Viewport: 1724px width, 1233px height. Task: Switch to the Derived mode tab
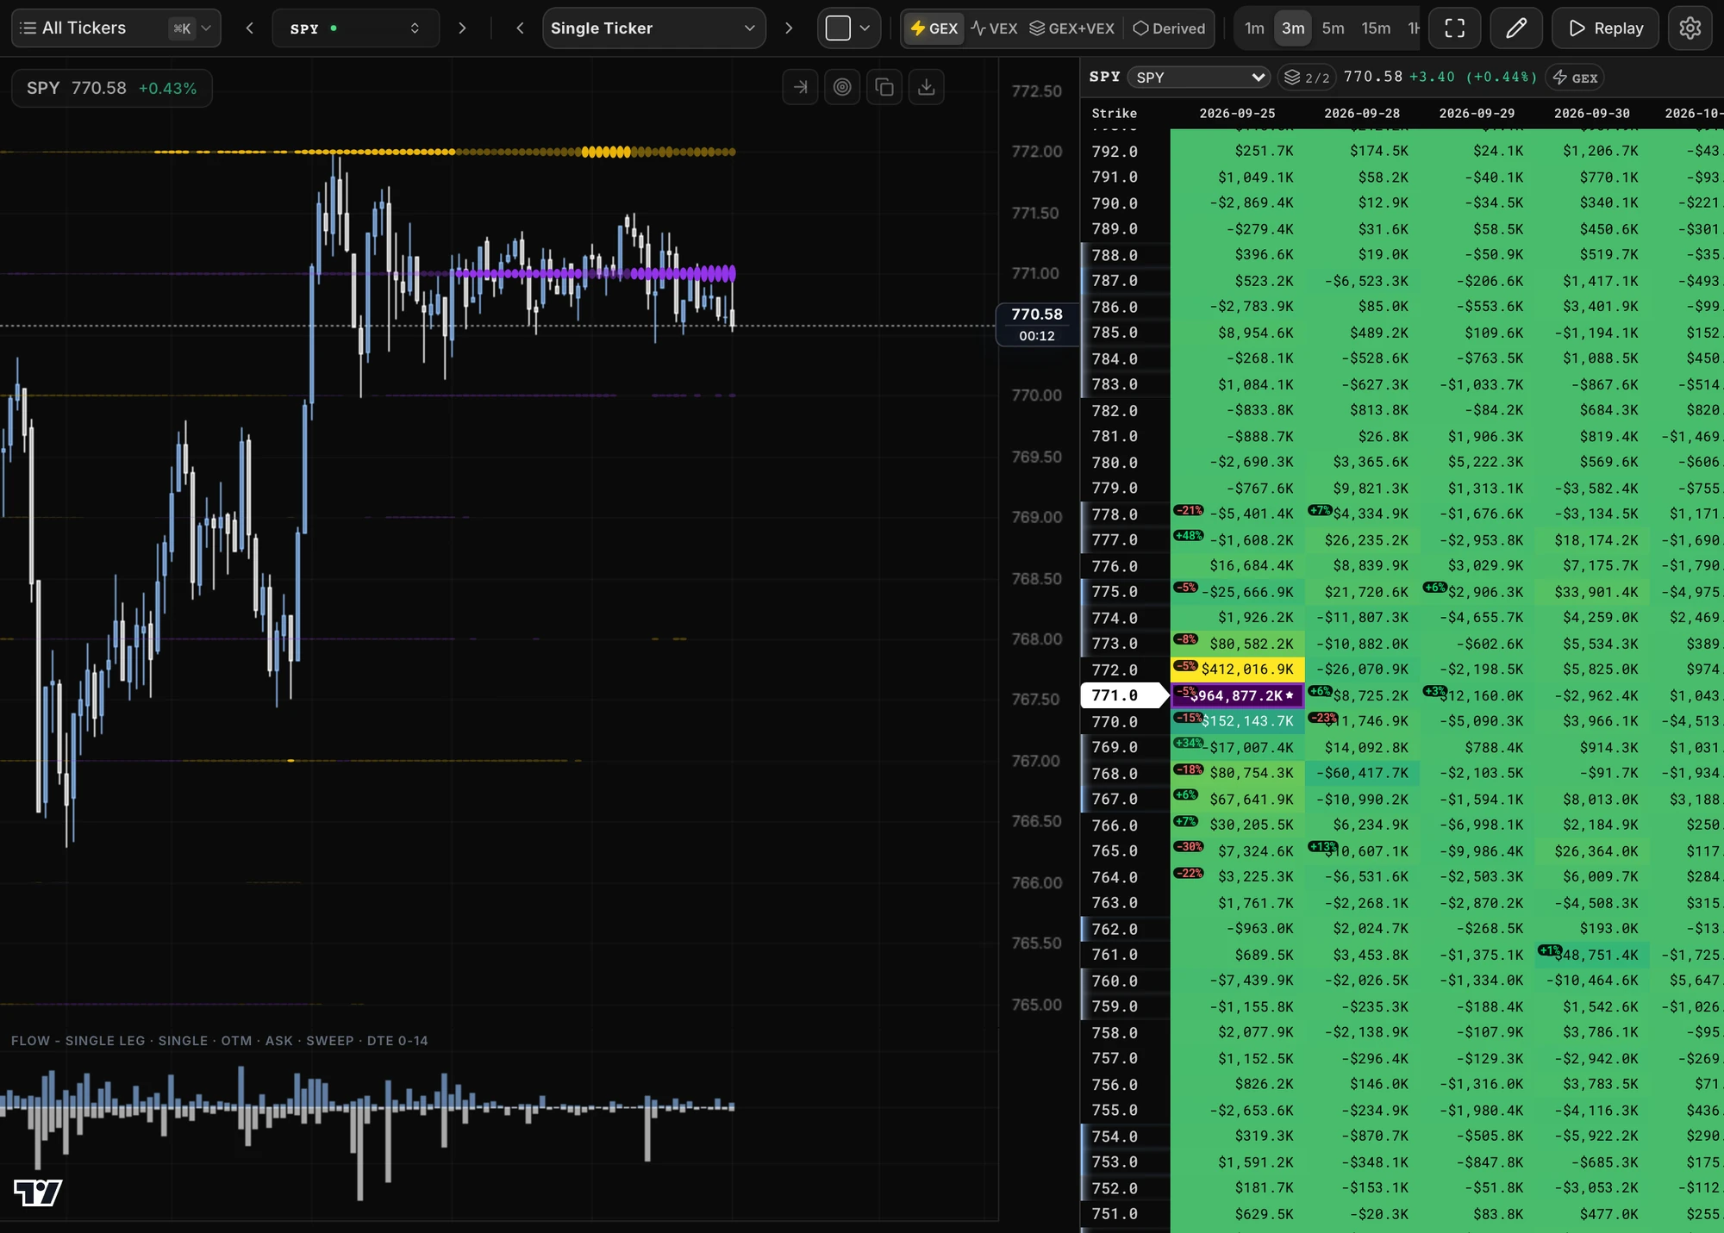click(1169, 28)
